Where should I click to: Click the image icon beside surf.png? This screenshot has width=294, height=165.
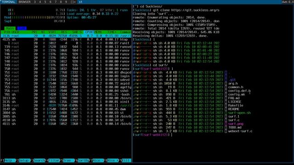[226, 124]
